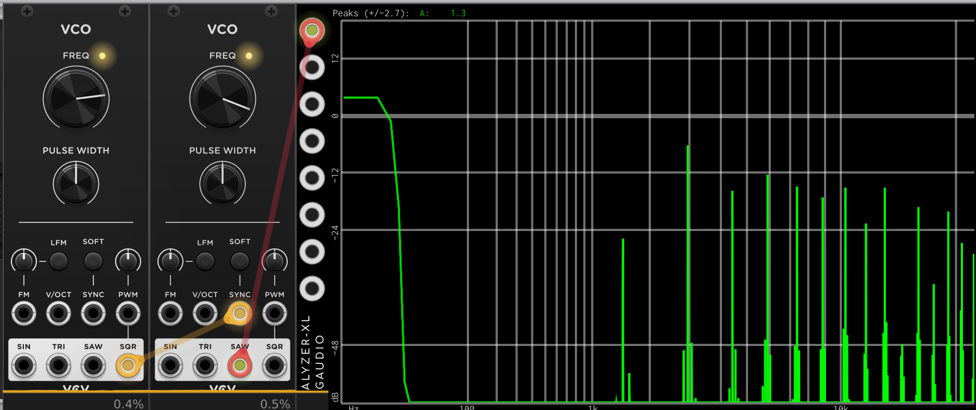Click the second input jack on the analyzer
This screenshot has width=976, height=410.
[312, 67]
